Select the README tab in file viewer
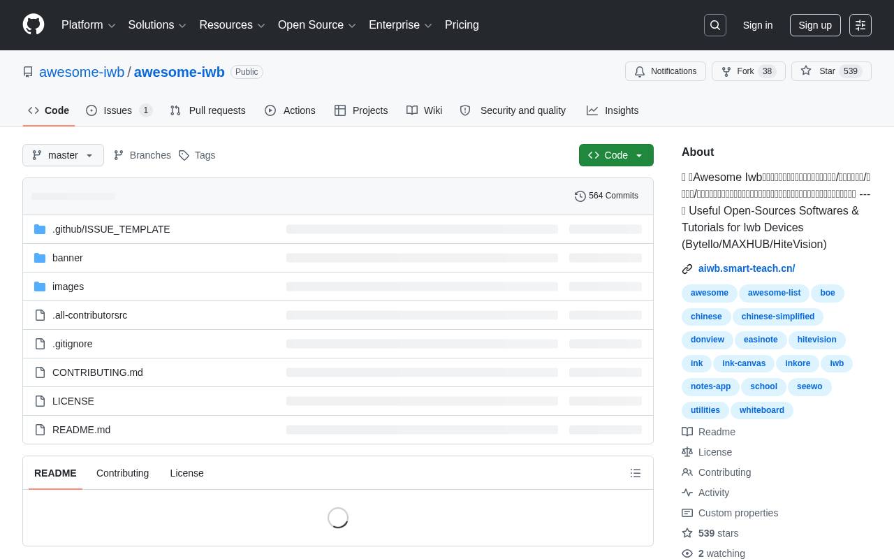This screenshot has width=894, height=559. [x=55, y=473]
